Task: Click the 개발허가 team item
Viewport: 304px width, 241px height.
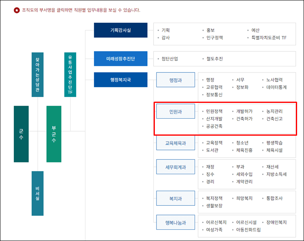Action: (x=244, y=111)
